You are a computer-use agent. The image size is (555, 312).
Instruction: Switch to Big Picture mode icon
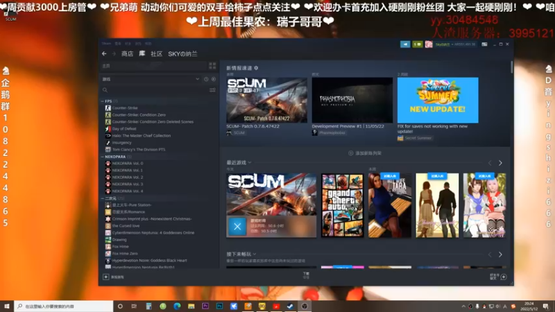click(484, 44)
